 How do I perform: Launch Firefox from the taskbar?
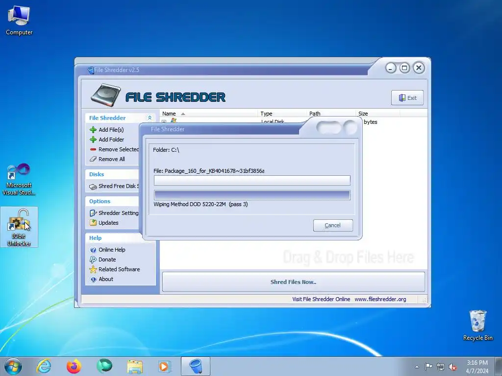pyautogui.click(x=74, y=366)
